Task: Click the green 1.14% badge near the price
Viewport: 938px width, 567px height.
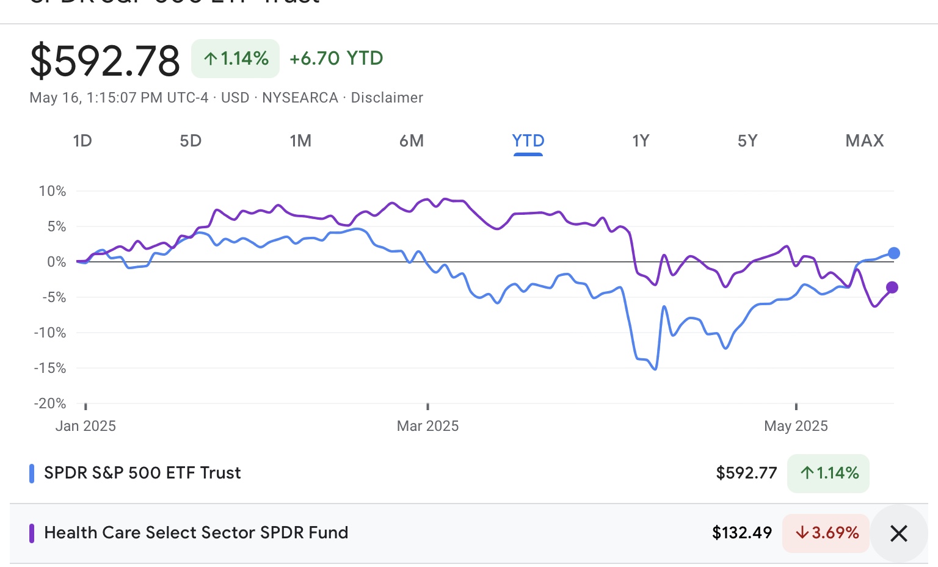Action: click(x=235, y=59)
